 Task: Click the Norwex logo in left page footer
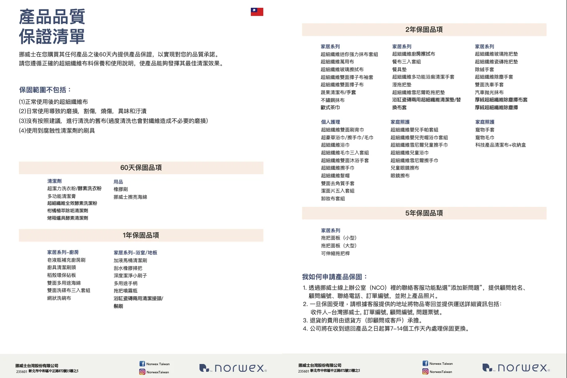233,368
